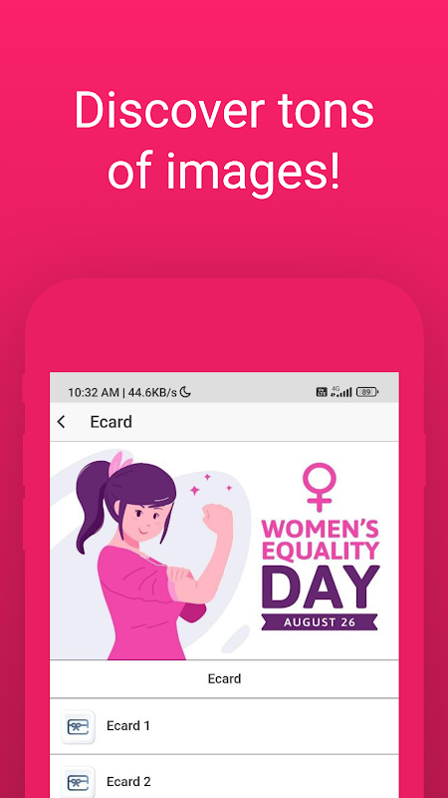Click the pink female gender symbol
The width and height of the screenshot is (448, 798).
click(x=319, y=487)
